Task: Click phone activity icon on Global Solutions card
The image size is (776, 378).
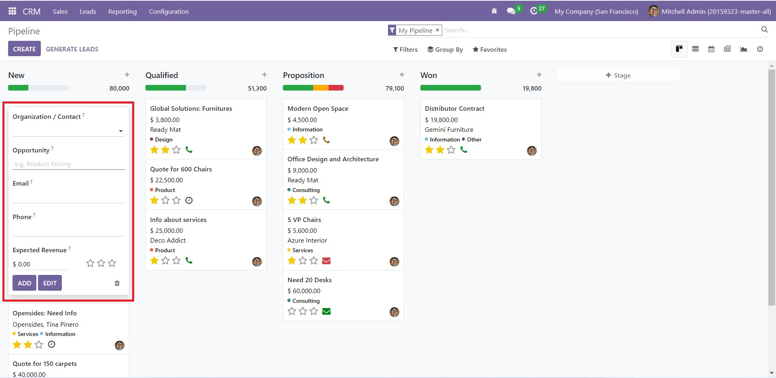Action: pos(189,150)
